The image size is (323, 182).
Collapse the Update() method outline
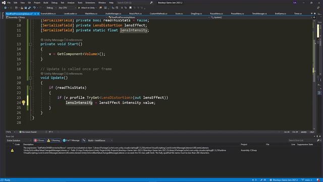(30, 78)
